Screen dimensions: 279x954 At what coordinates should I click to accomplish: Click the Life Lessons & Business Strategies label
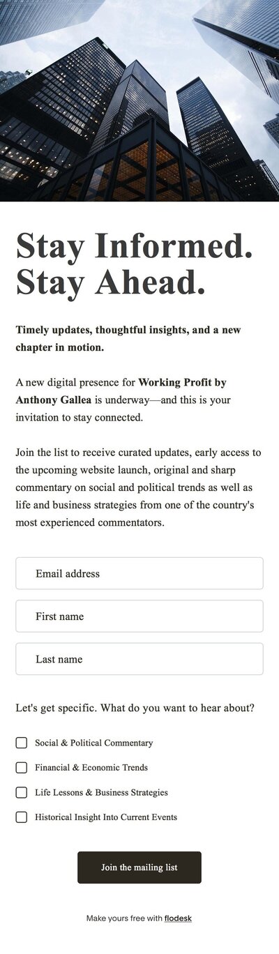101,792
